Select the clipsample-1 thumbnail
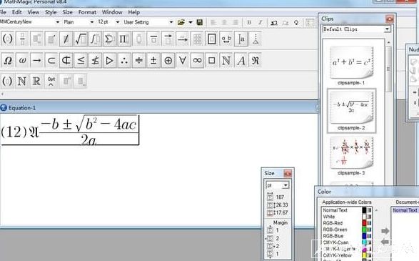 [351, 63]
